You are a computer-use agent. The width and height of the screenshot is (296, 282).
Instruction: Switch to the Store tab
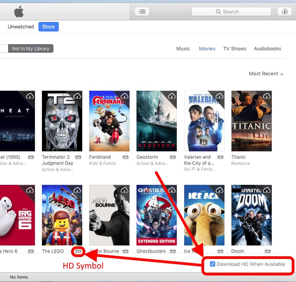[48, 27]
